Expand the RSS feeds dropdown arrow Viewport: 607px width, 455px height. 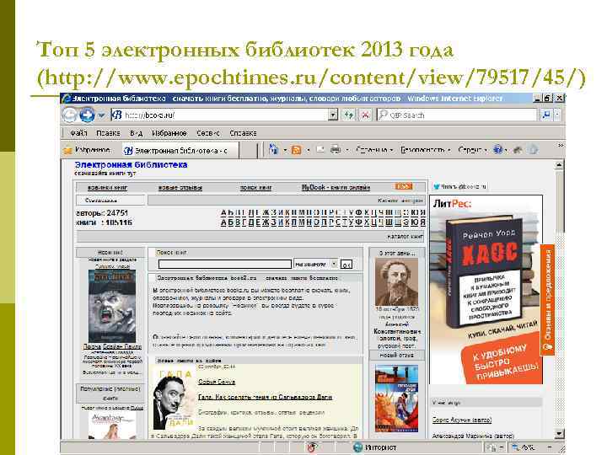tap(309, 150)
